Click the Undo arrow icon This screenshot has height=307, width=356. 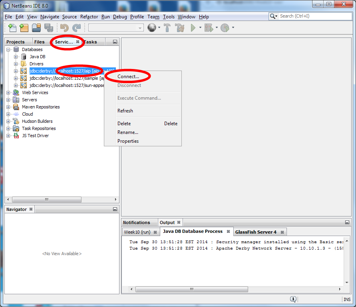click(x=64, y=28)
